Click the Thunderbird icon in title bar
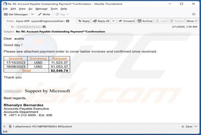 click(x=5, y=4)
